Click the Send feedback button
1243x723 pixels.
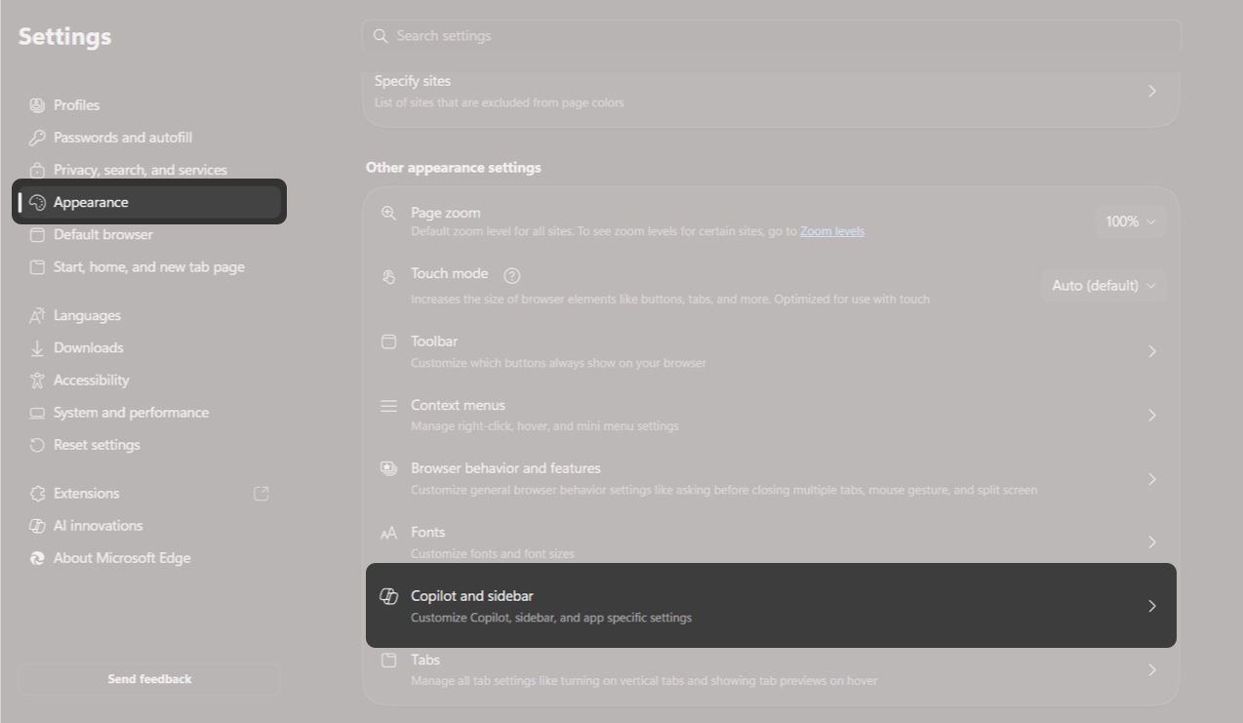tap(148, 678)
